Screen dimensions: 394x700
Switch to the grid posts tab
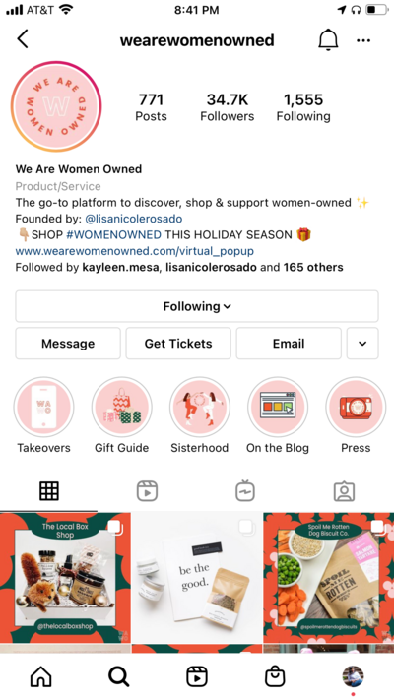tap(49, 491)
